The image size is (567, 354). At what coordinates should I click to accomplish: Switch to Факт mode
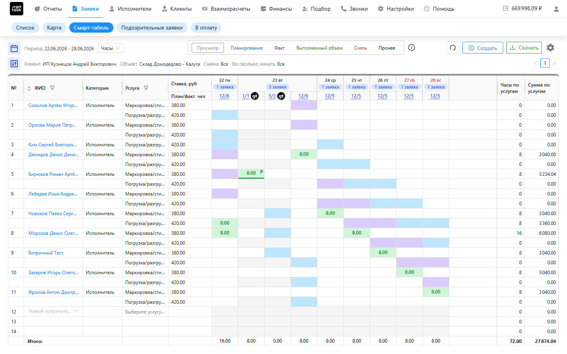[x=280, y=48]
